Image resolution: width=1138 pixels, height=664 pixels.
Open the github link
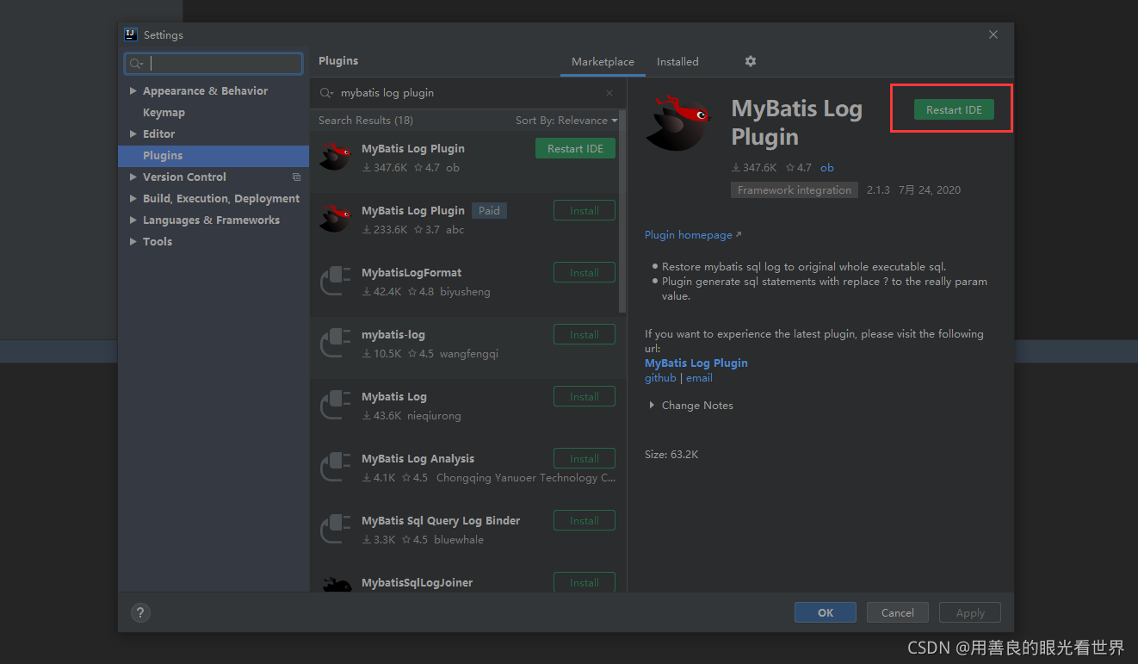click(660, 378)
